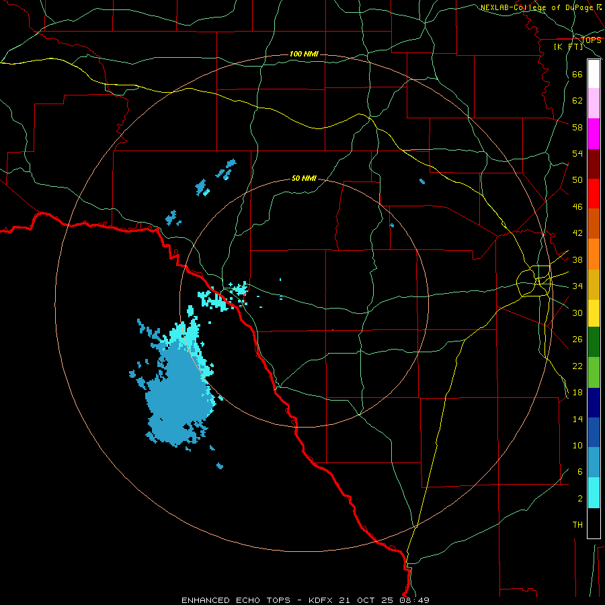
Task: Click the 'KDFX' radar site identifier
Action: pos(322,600)
